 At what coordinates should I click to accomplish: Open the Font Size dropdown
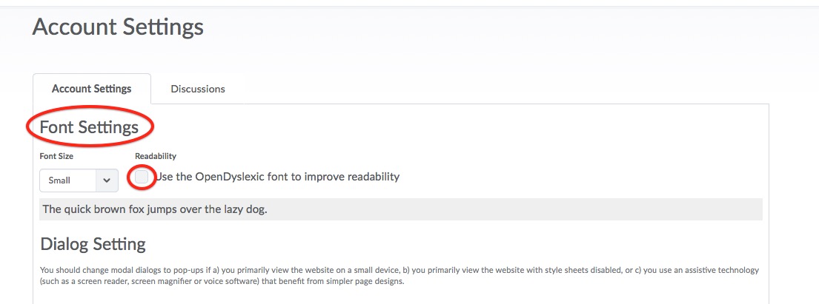[78, 180]
